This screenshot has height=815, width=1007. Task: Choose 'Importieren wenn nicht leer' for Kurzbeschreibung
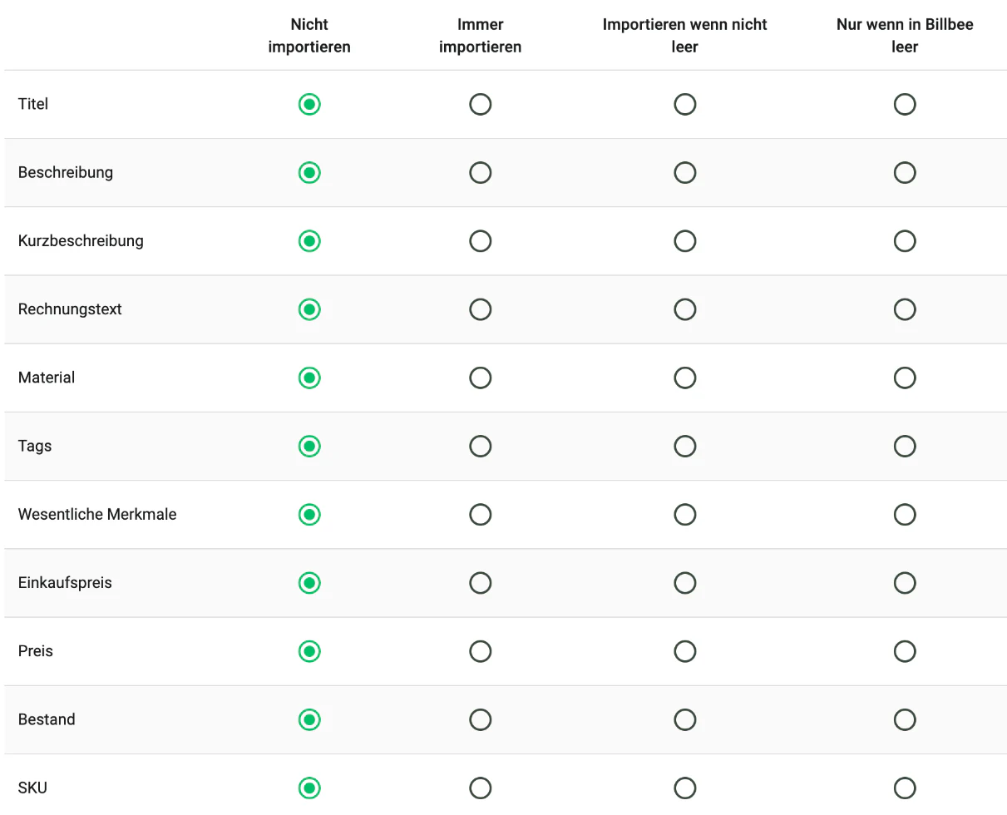point(685,241)
